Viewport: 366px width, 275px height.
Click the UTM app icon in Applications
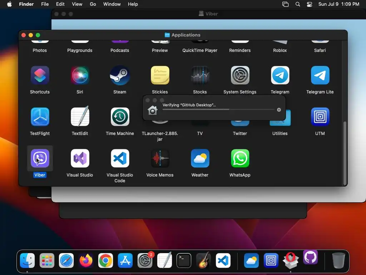pyautogui.click(x=320, y=117)
